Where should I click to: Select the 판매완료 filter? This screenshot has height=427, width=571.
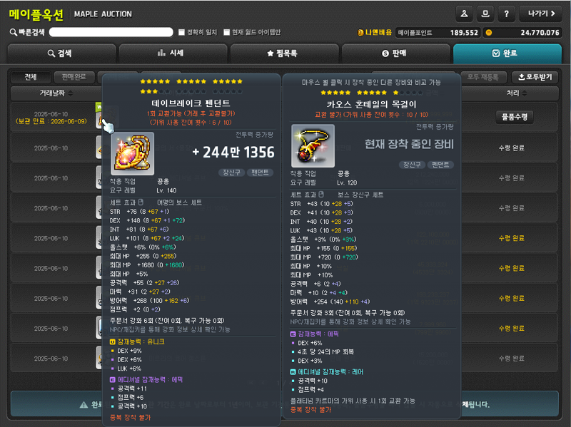coord(74,77)
